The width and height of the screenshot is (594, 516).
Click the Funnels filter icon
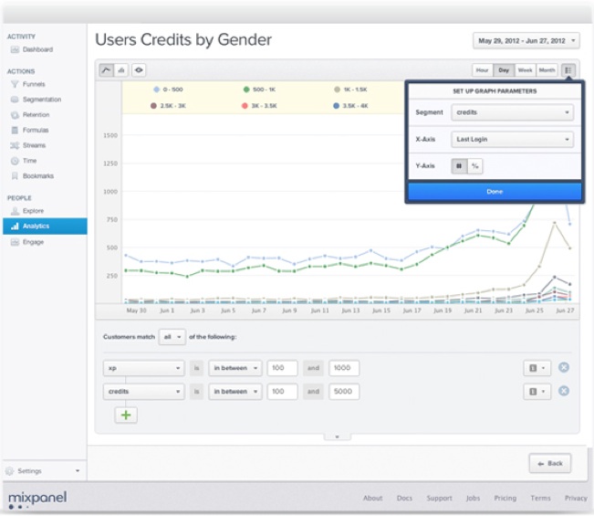tap(15, 84)
